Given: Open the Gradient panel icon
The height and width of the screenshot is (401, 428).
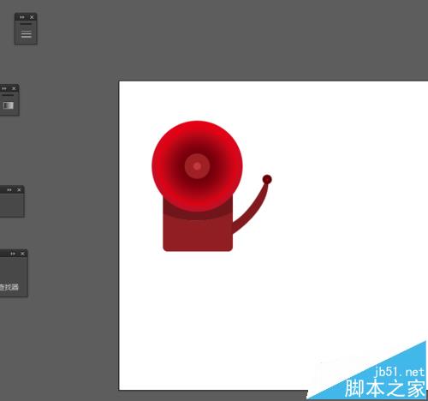Looking at the screenshot, I should [x=9, y=105].
